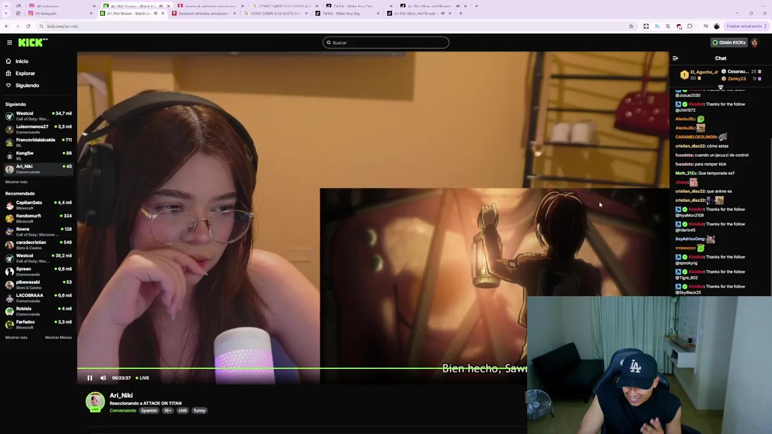
Task: Open Westcol channel under Siguiendo list
Action: [x=38, y=116]
